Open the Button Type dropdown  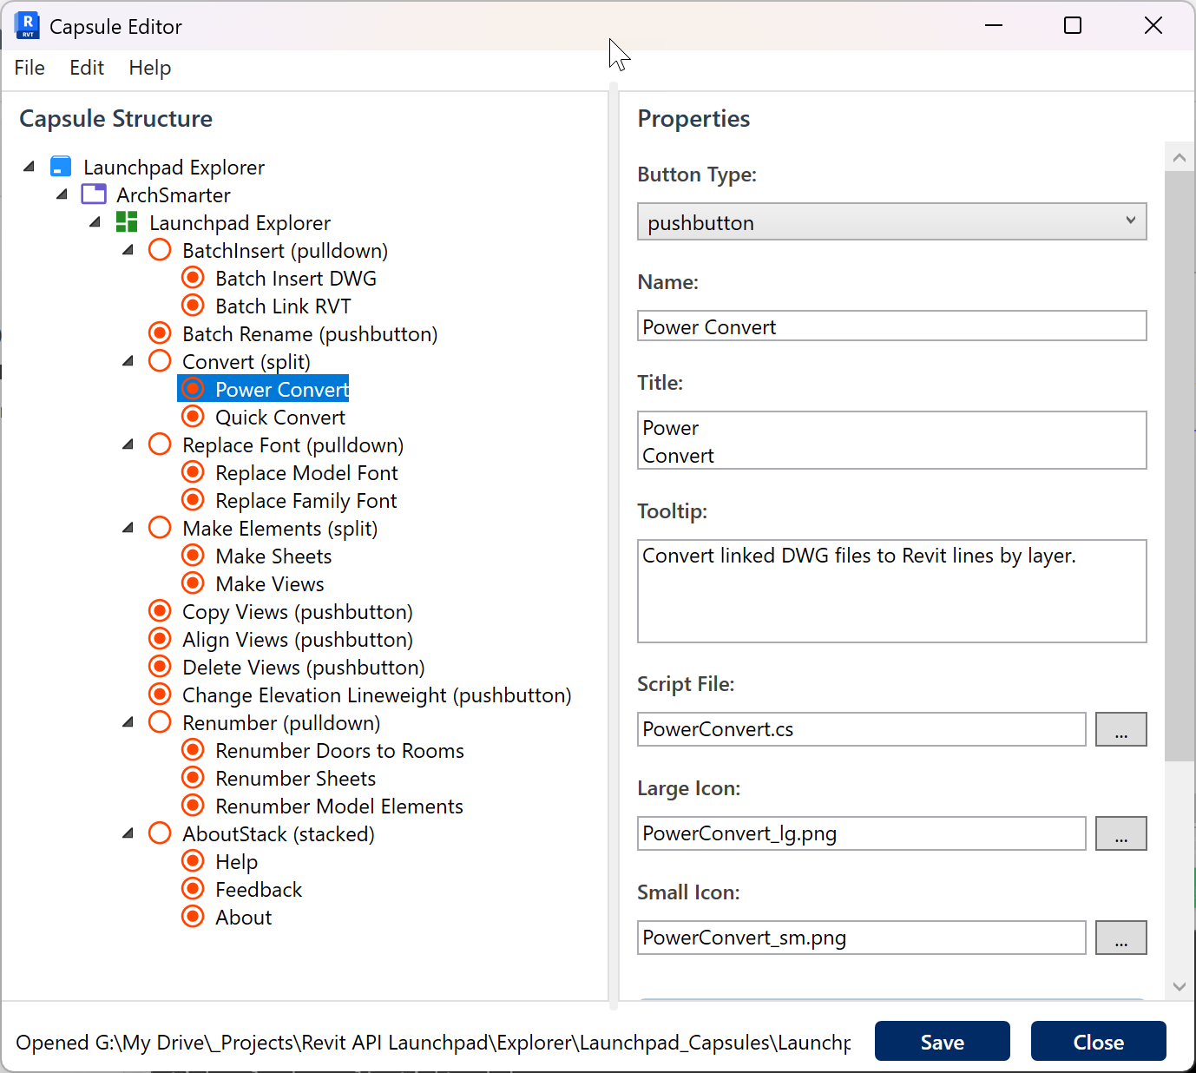891,222
